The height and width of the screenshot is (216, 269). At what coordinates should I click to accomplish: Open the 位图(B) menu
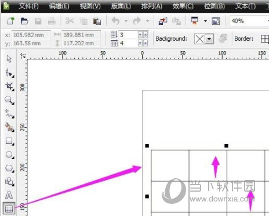[214, 6]
